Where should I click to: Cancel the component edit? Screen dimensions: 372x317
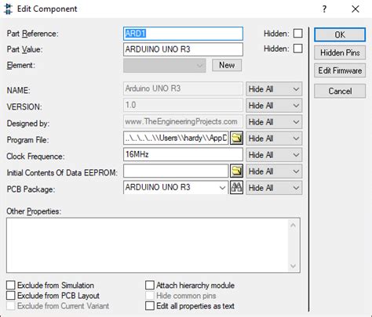(x=340, y=91)
